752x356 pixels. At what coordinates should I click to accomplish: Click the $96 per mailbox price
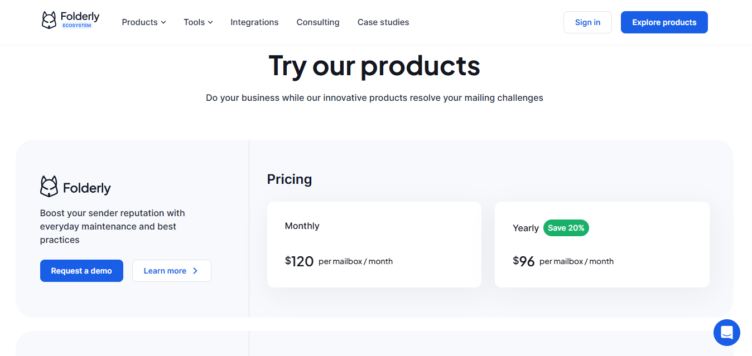point(524,260)
